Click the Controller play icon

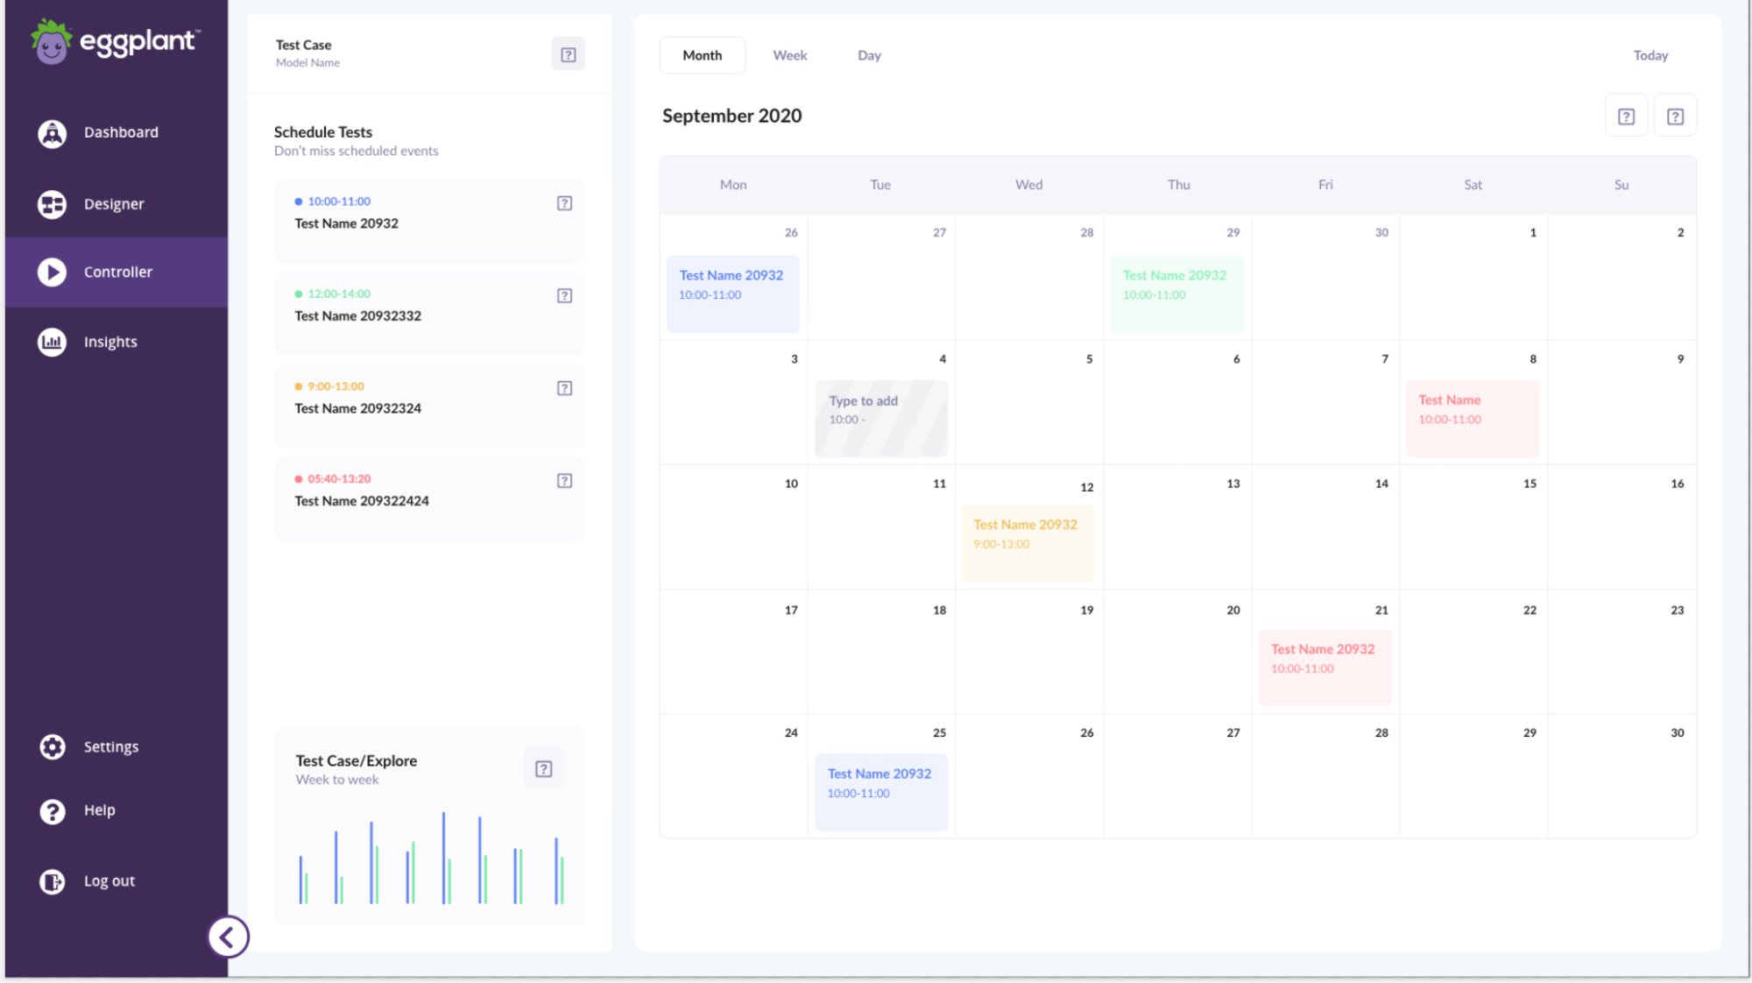point(53,272)
